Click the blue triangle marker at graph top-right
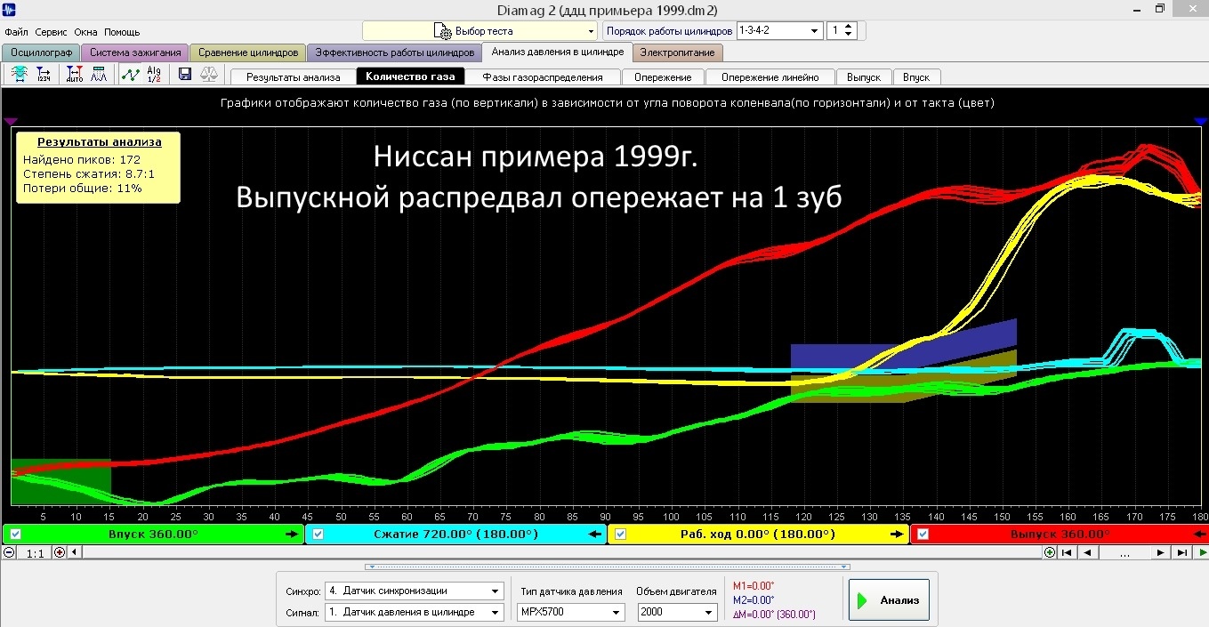 1200,121
